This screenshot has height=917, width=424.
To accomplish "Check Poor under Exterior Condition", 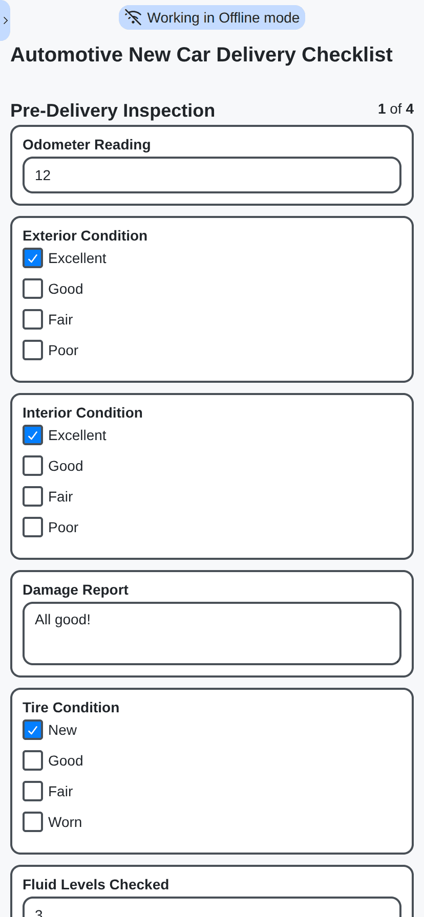I will click(32, 350).
